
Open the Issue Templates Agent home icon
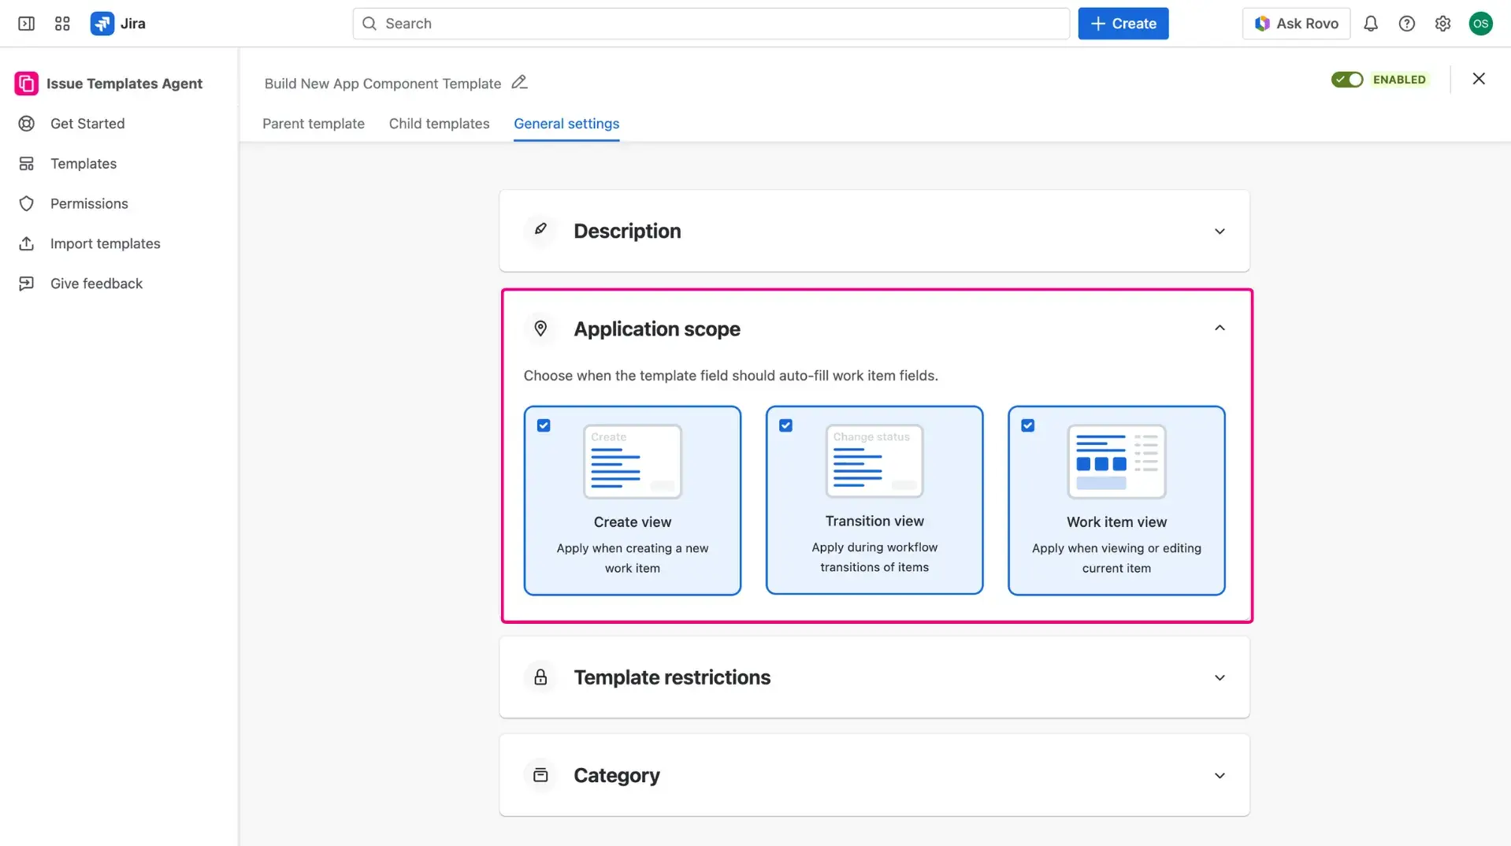click(x=26, y=83)
